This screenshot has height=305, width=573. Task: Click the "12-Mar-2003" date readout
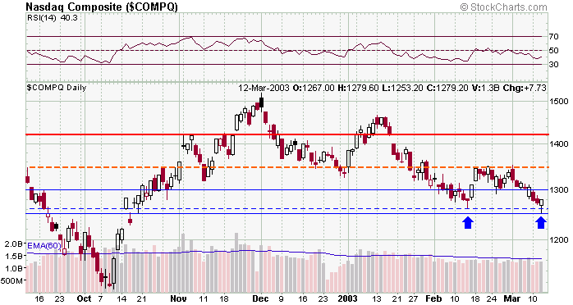pos(264,88)
